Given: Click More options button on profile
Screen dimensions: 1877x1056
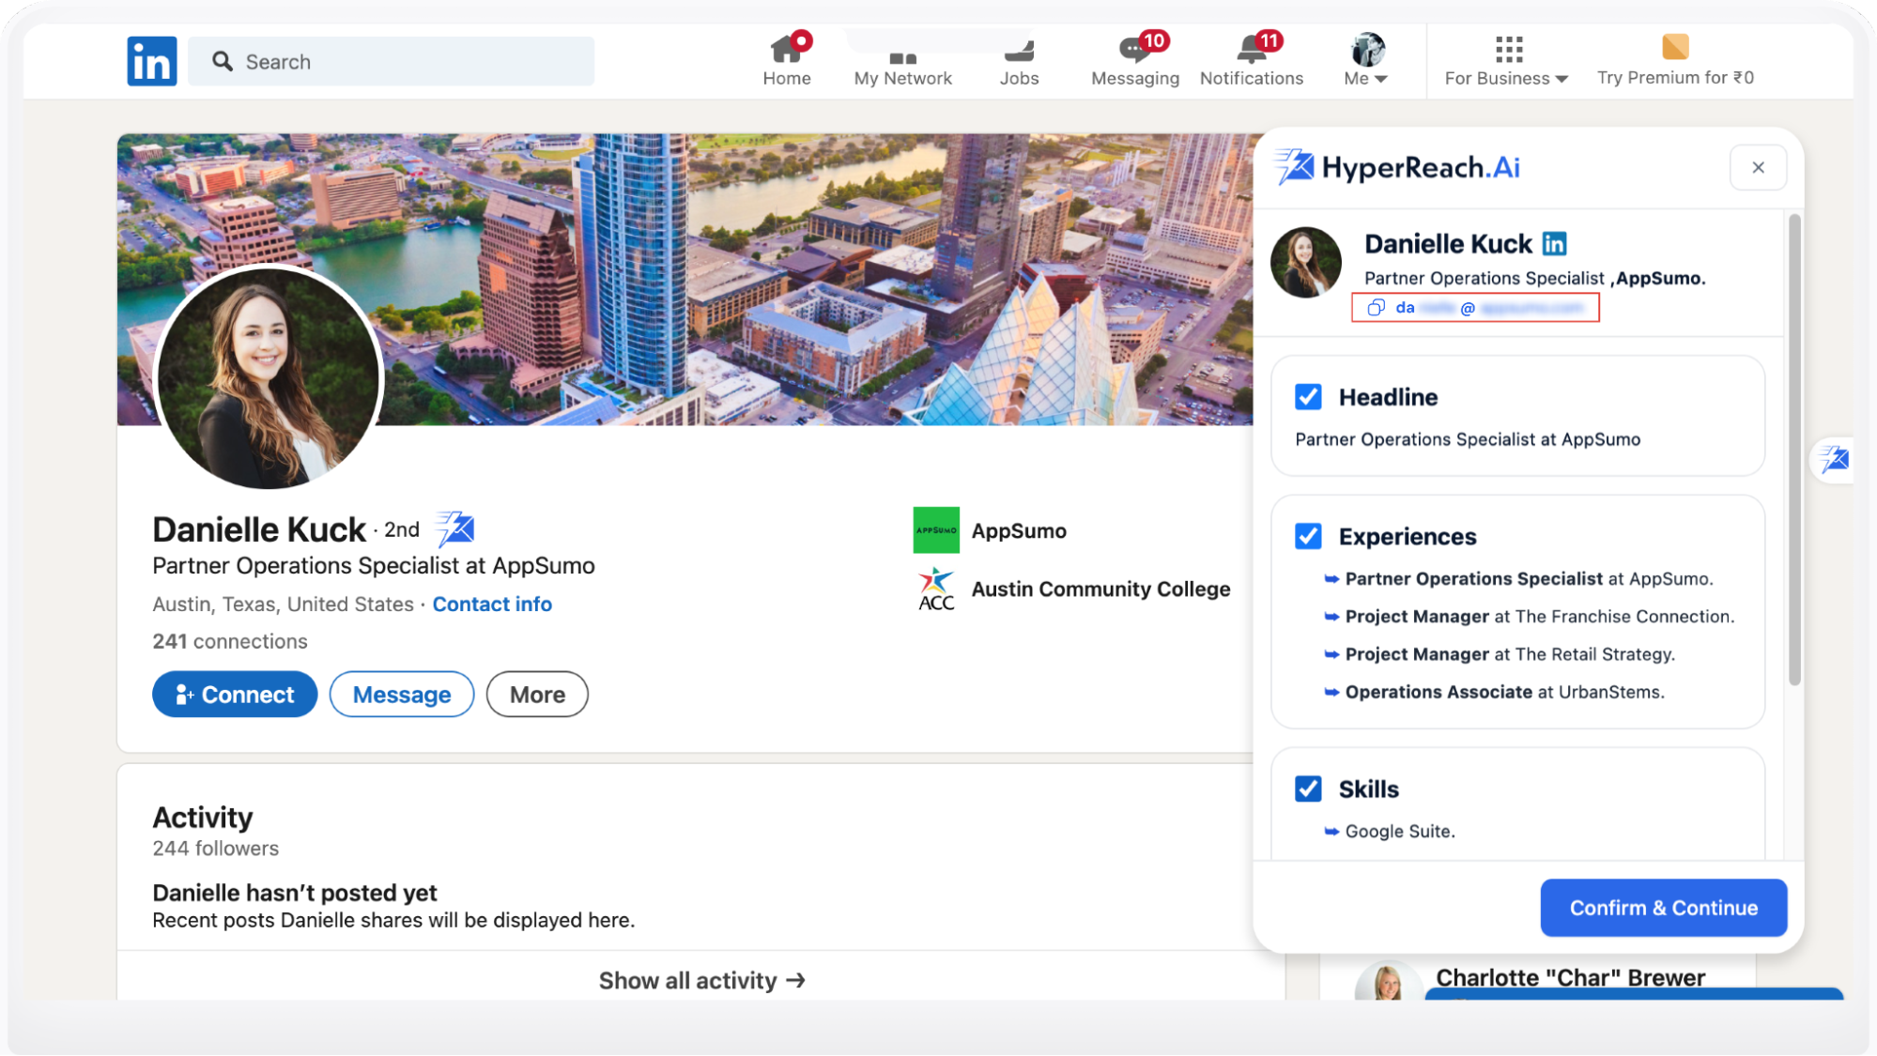Looking at the screenshot, I should pos(538,695).
